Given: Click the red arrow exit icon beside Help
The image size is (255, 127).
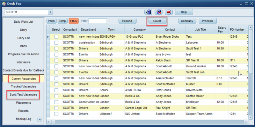Looking at the screenshot, I should [169, 12].
